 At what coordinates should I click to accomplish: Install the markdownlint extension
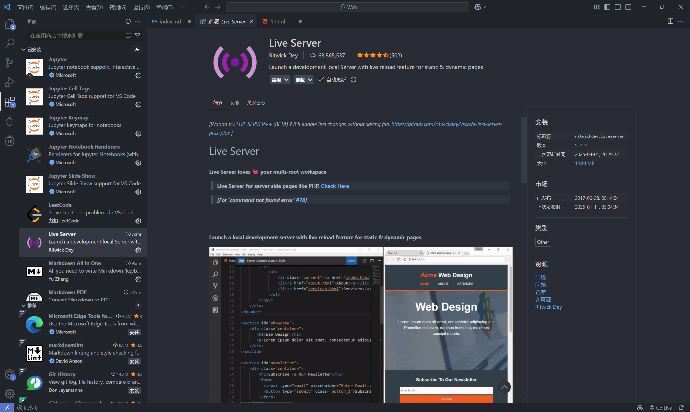click(134, 362)
